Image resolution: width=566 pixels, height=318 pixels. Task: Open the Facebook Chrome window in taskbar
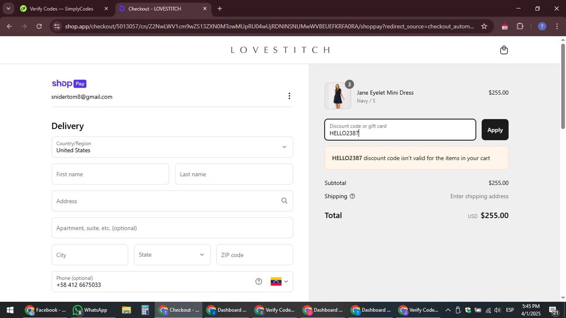(x=46, y=310)
